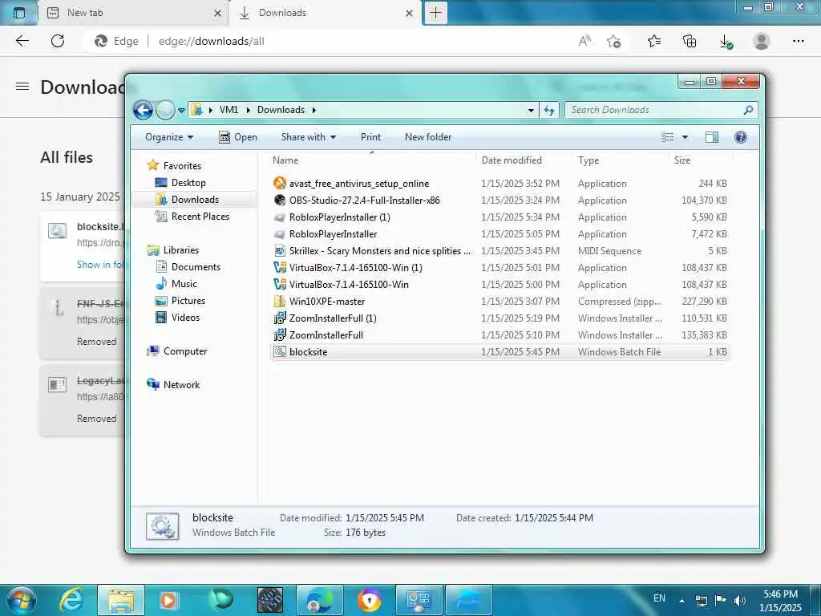Open the Edge Collections icon
The height and width of the screenshot is (616, 821).
tap(690, 41)
